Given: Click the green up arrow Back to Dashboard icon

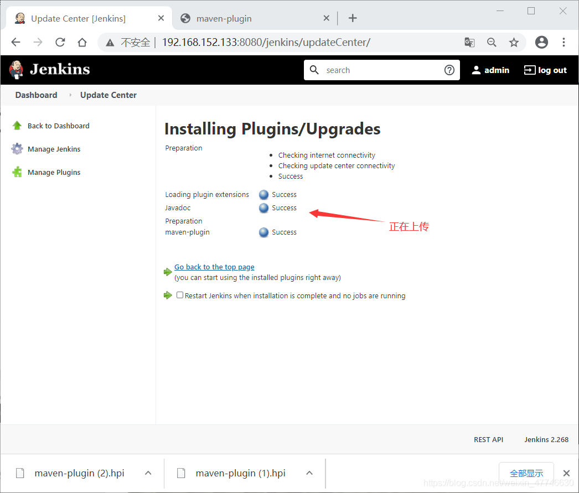Looking at the screenshot, I should (x=17, y=126).
